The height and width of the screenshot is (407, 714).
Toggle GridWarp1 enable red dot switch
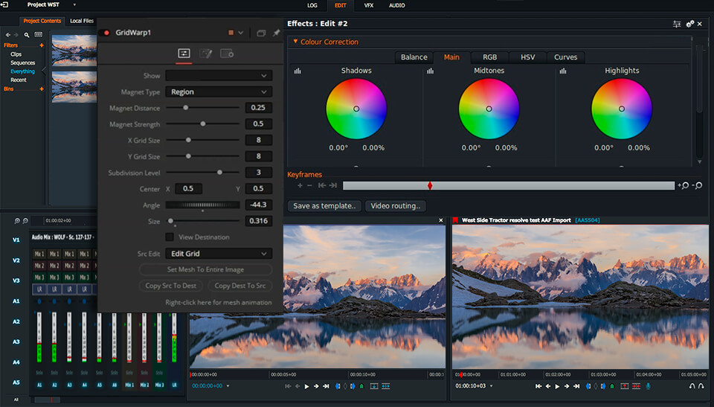pos(104,33)
